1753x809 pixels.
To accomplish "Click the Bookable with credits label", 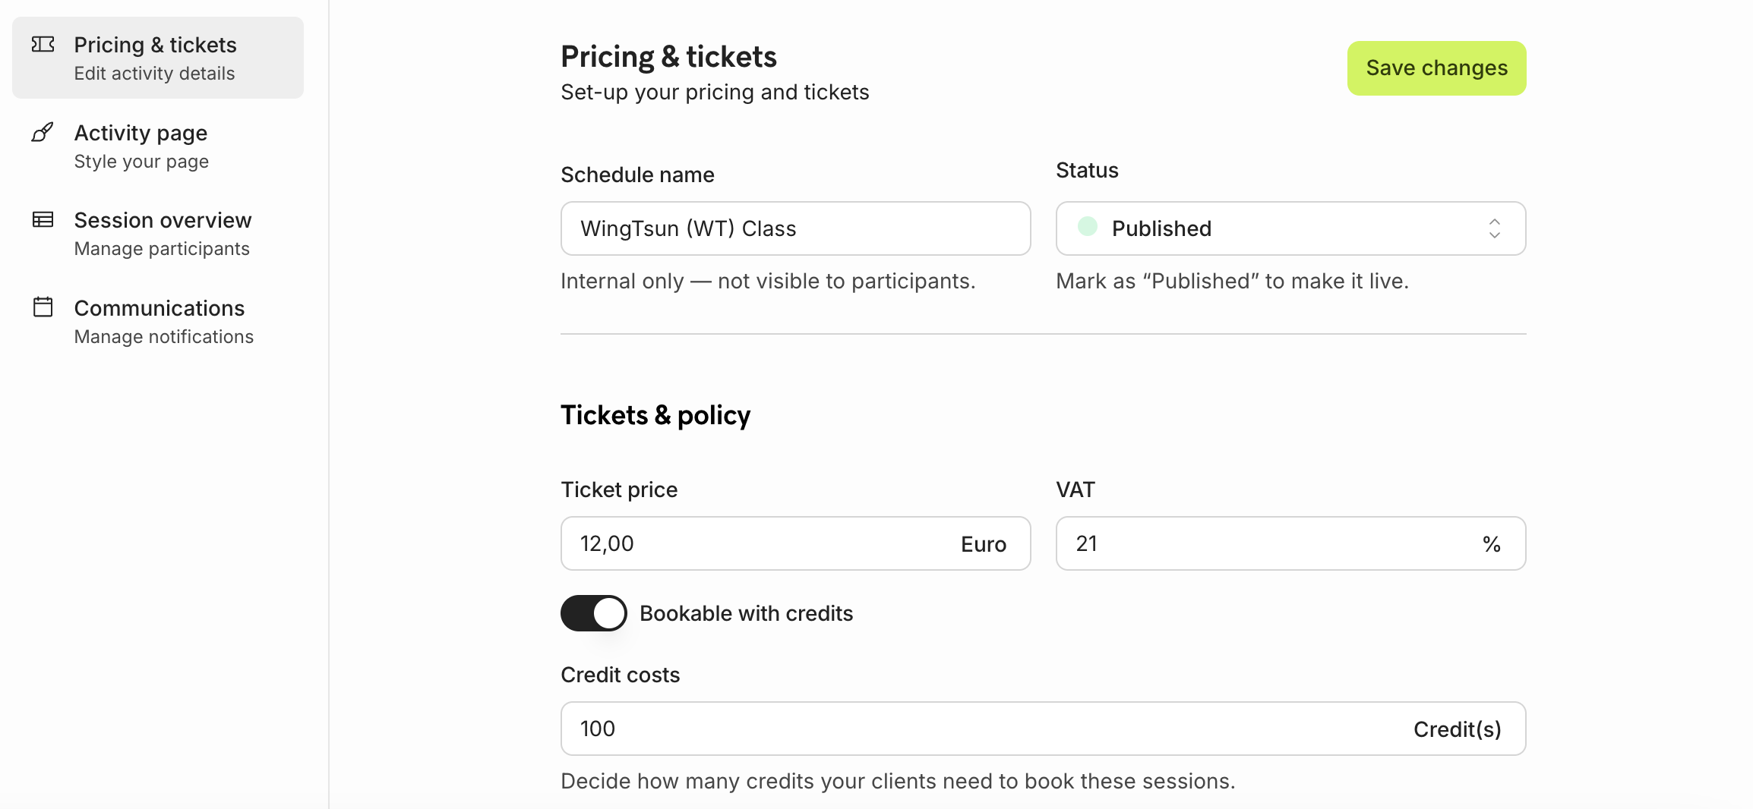I will pos(746,613).
